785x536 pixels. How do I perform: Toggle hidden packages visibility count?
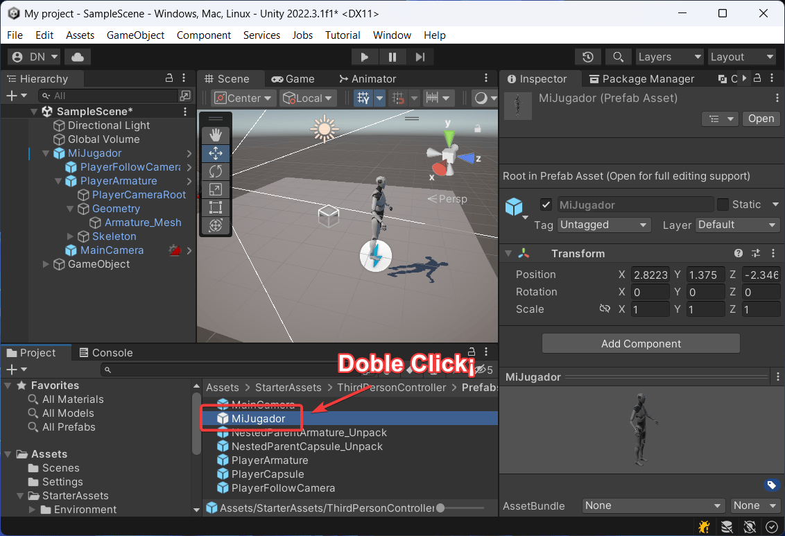pos(484,370)
